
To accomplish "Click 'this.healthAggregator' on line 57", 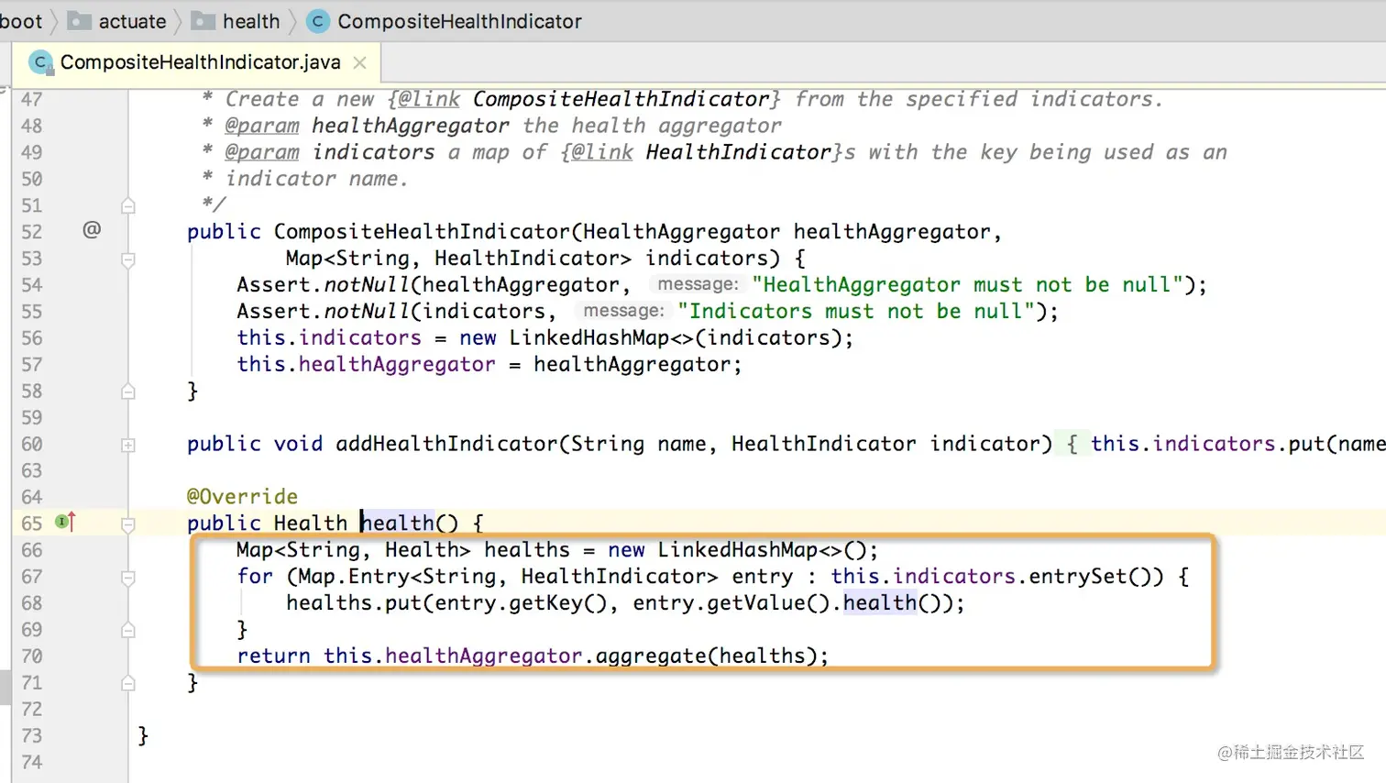I will tap(366, 365).
